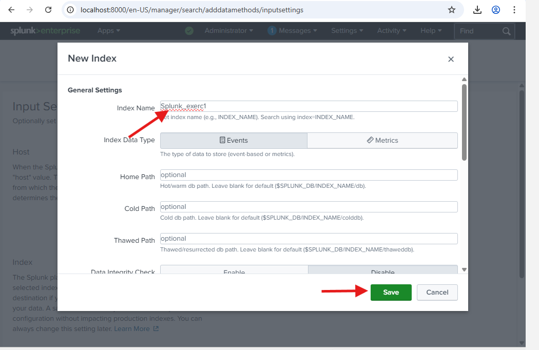Enable Data Integrity Check
The image size is (539, 350).
[x=235, y=269]
